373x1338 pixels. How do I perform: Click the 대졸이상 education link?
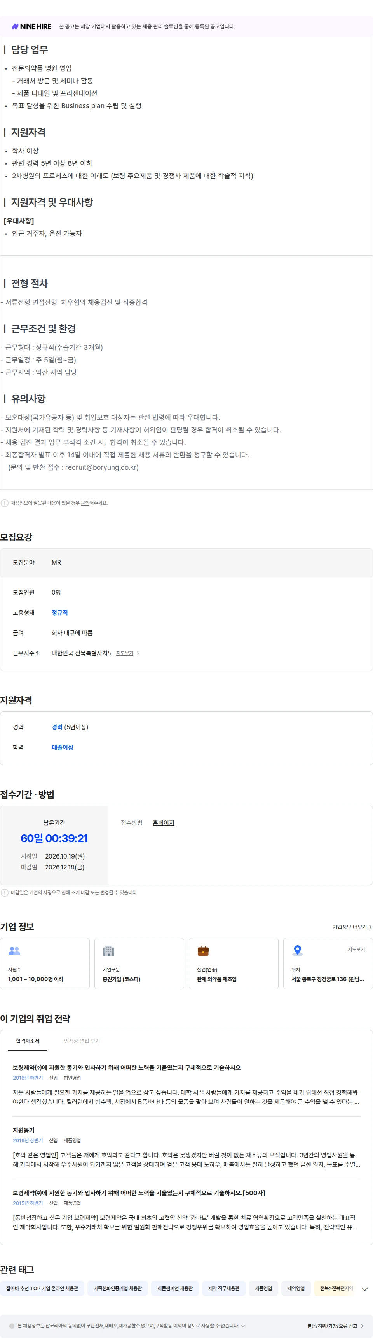click(x=62, y=748)
